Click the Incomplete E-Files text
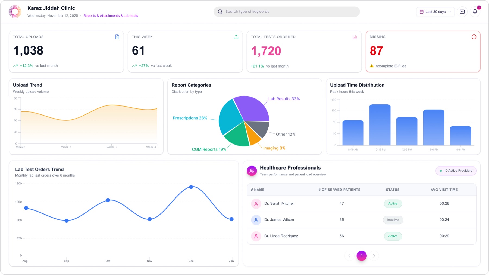 390,66
